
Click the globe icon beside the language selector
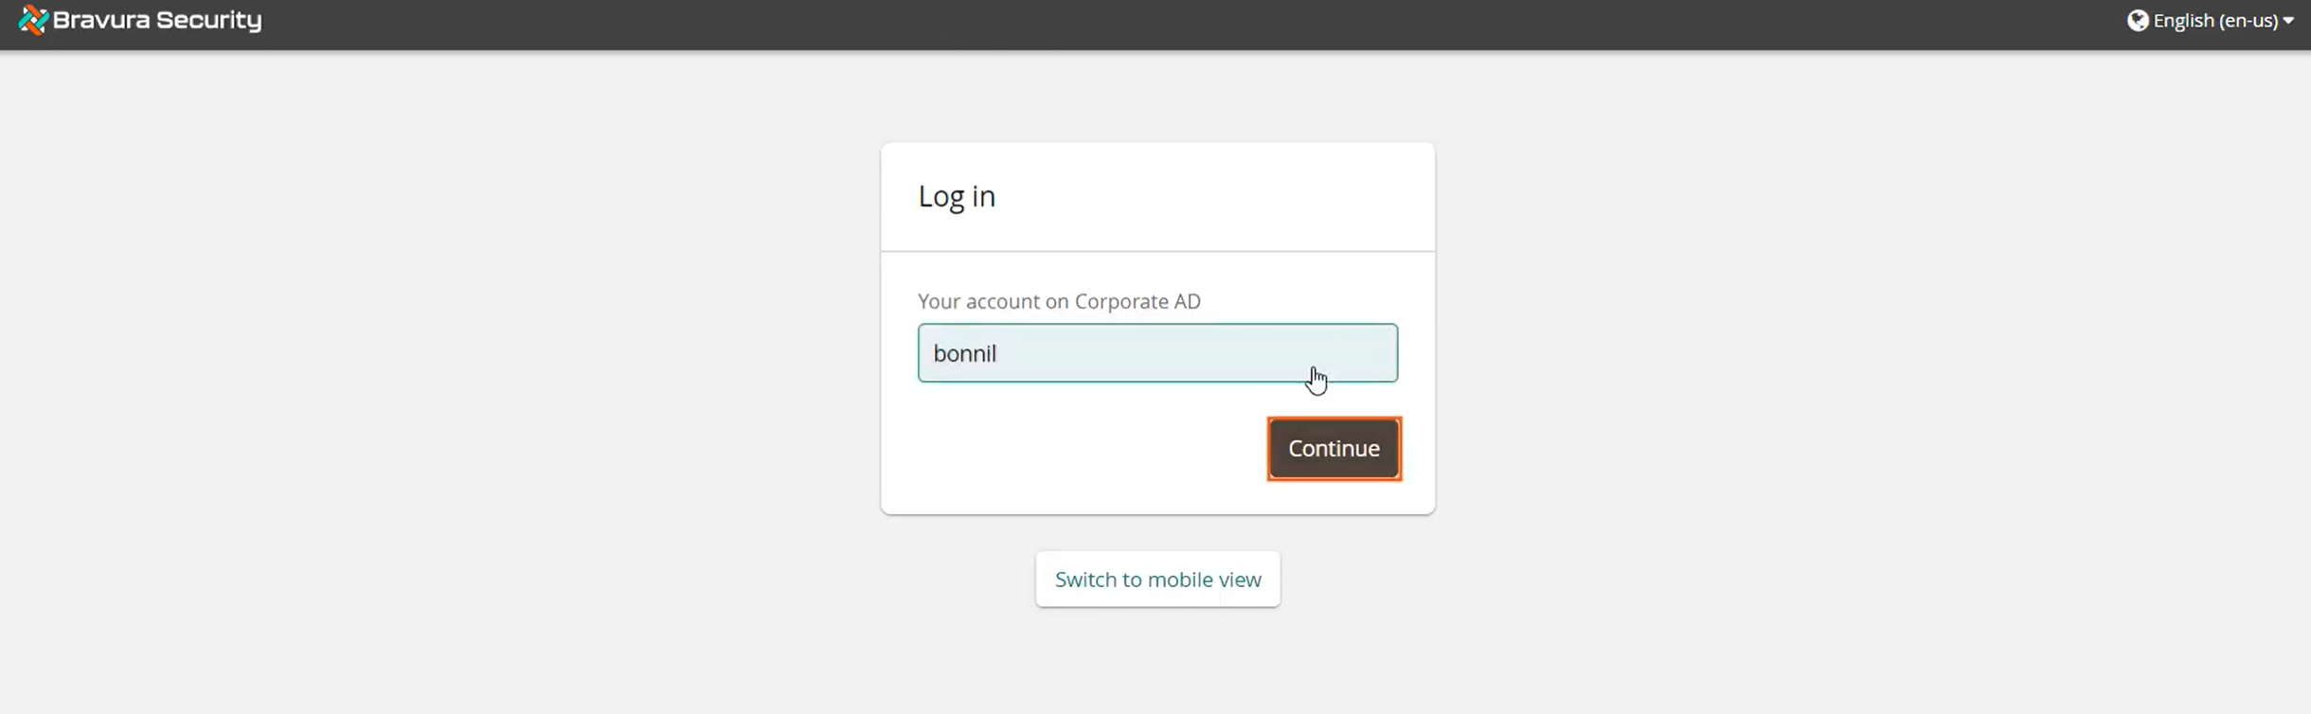pos(2140,20)
